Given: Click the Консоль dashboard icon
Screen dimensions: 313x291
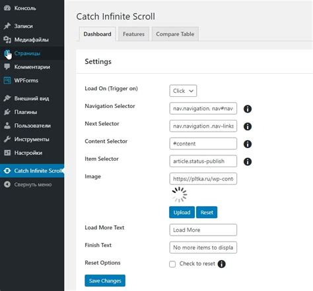Looking at the screenshot, I should [7, 8].
